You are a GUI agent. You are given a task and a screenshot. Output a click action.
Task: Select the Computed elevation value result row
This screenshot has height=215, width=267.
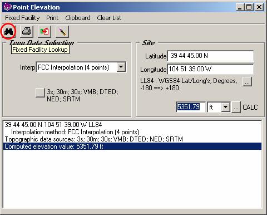[132, 146]
